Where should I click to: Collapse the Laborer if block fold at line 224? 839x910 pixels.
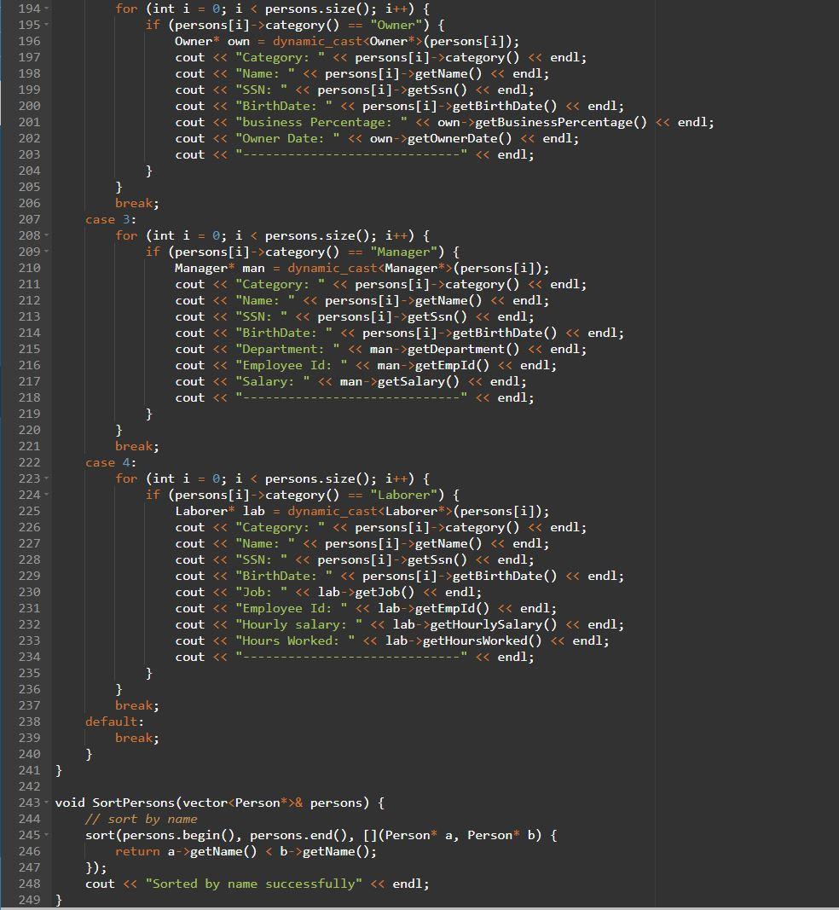[x=46, y=495]
